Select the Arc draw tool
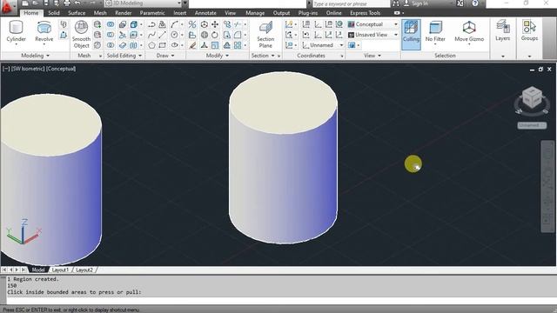 tap(174, 24)
